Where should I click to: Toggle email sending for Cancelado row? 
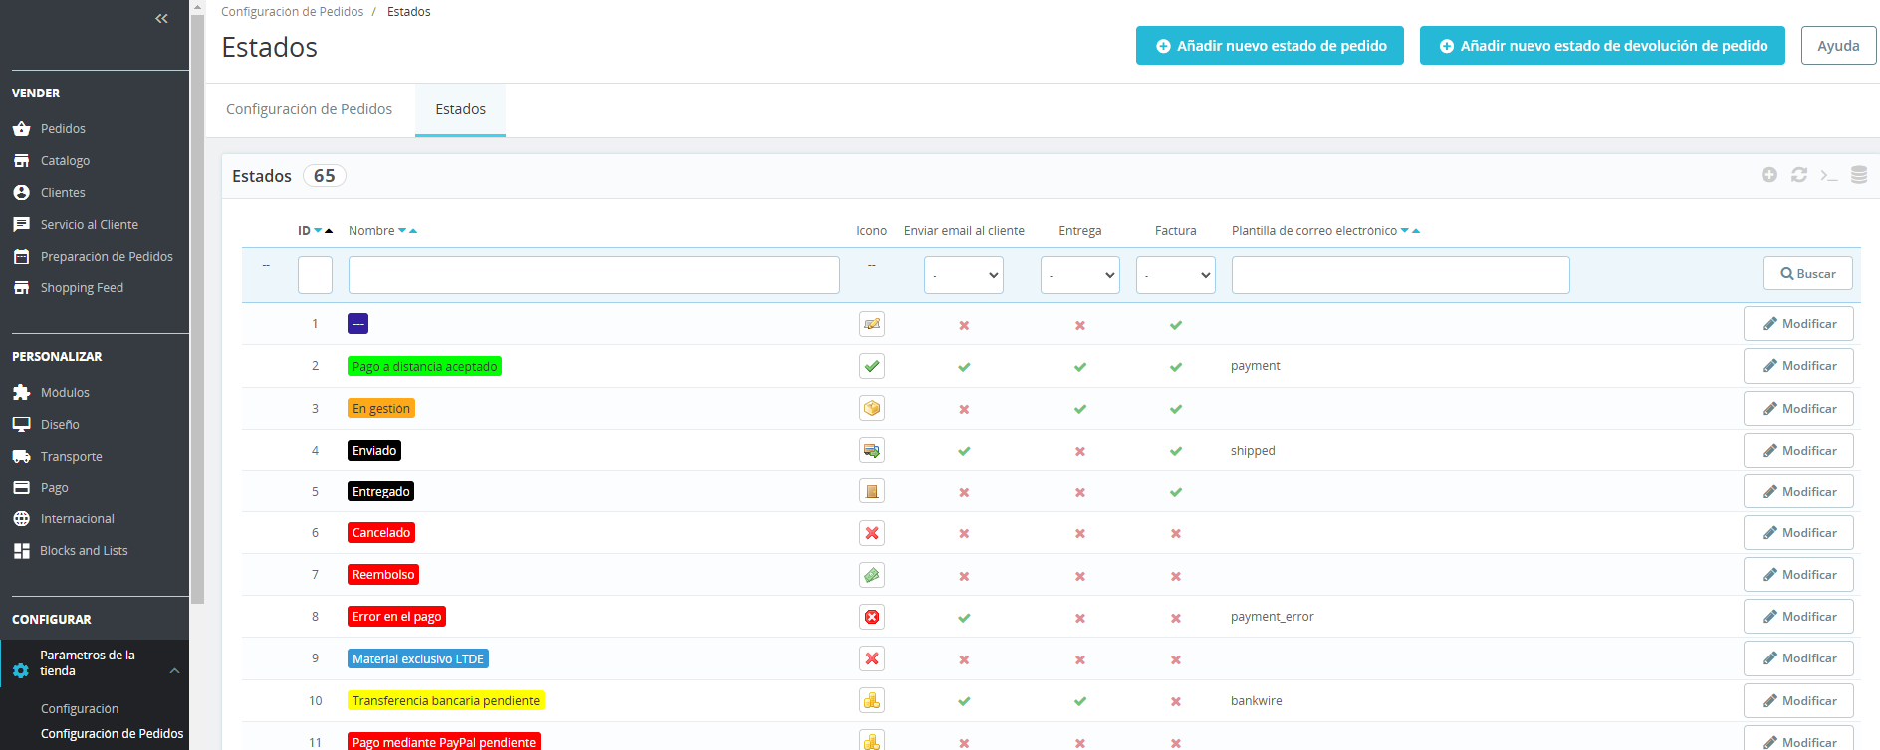pyautogui.click(x=964, y=534)
